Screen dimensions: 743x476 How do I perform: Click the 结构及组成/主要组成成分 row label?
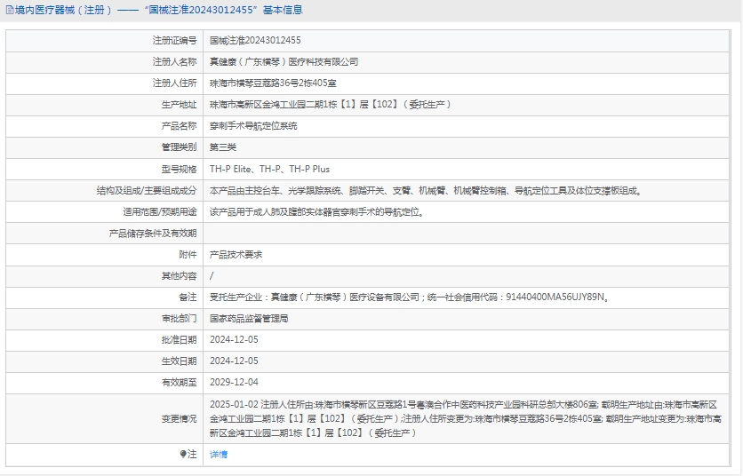[147, 190]
